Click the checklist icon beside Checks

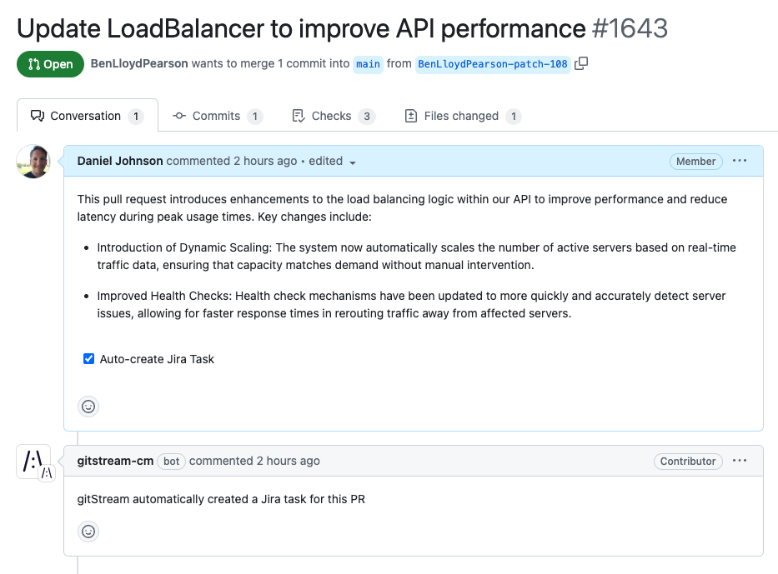(x=297, y=116)
